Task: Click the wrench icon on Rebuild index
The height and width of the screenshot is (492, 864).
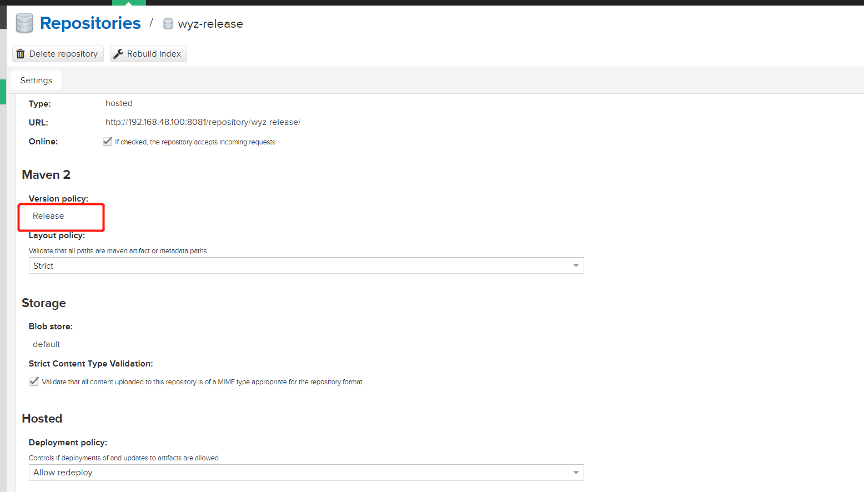Action: [119, 53]
